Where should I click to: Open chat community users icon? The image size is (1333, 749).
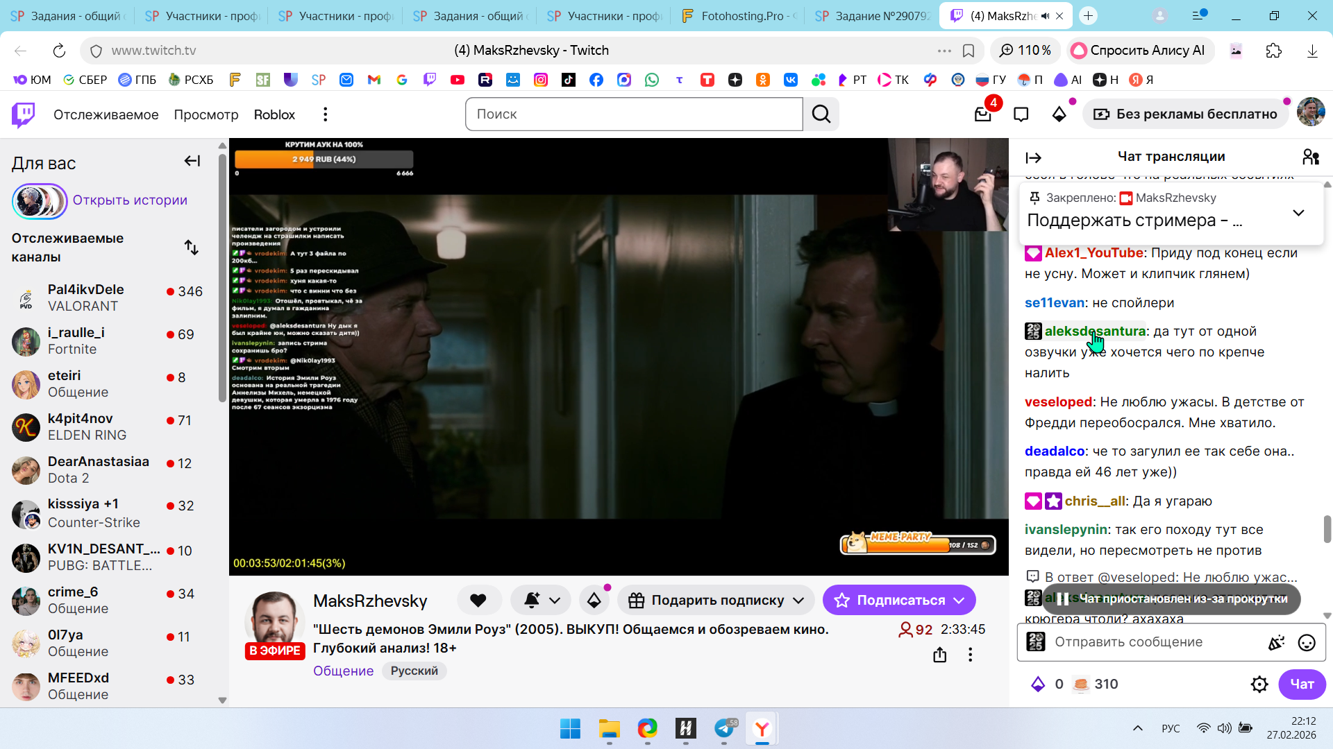[1310, 157]
